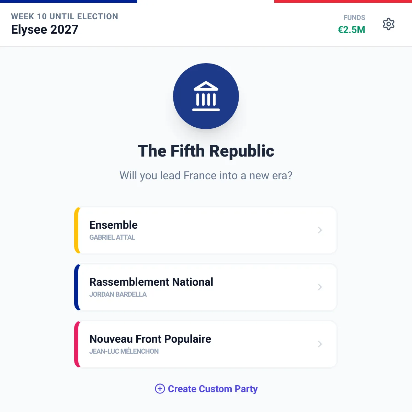This screenshot has width=412, height=412.
Task: Click the Week 10 Until Election label
Action: click(x=65, y=16)
